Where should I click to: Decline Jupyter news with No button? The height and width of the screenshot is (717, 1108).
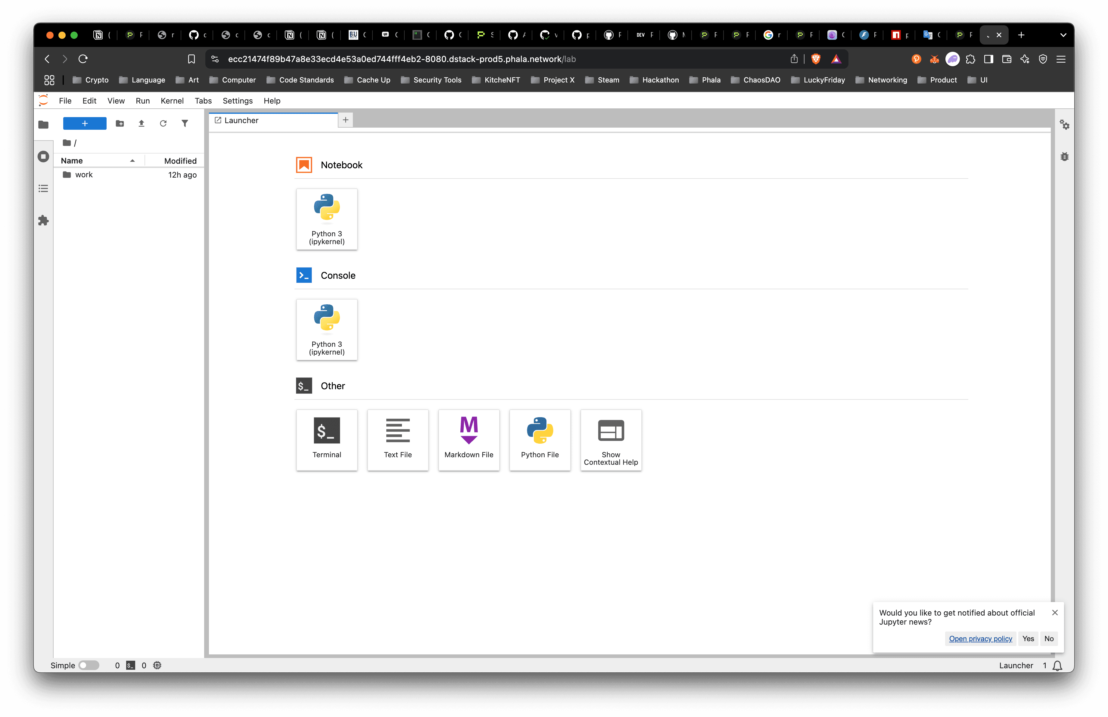point(1048,638)
